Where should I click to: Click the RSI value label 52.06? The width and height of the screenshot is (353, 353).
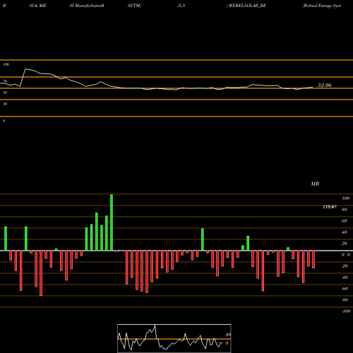point(325,85)
